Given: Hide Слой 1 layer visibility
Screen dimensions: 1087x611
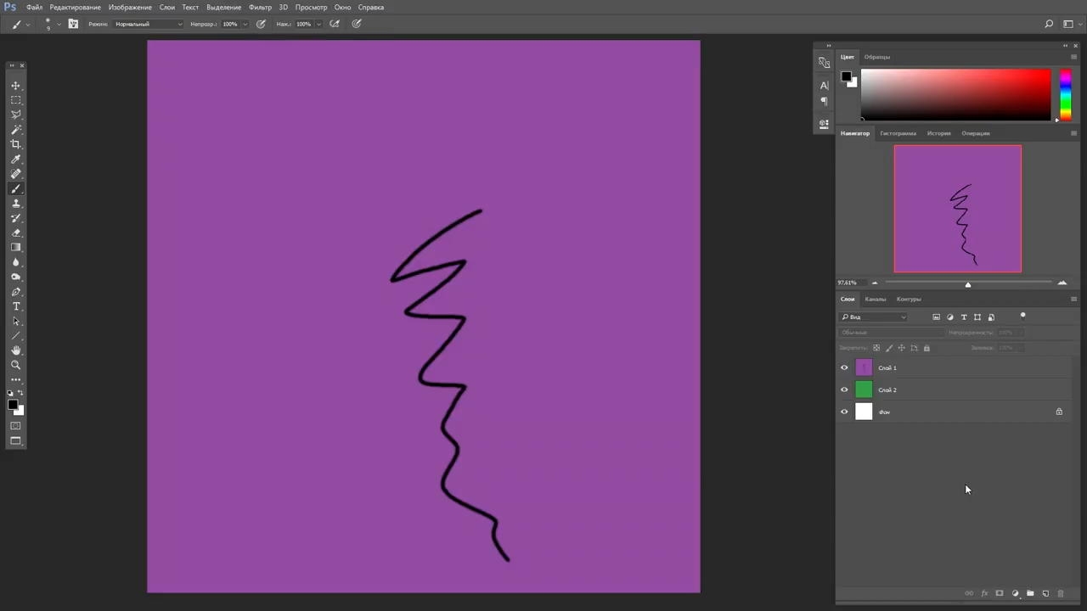Looking at the screenshot, I should (844, 367).
